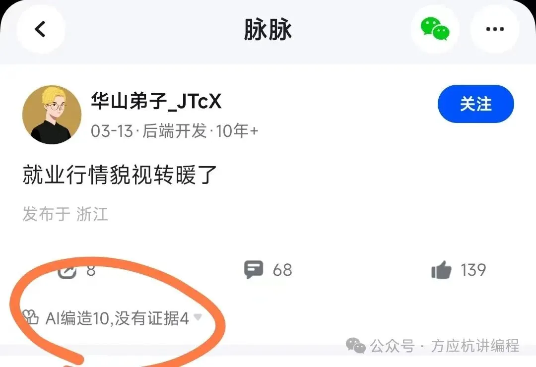The height and width of the screenshot is (367, 536).
Task: Tap the 68 comments count
Action: click(x=282, y=270)
